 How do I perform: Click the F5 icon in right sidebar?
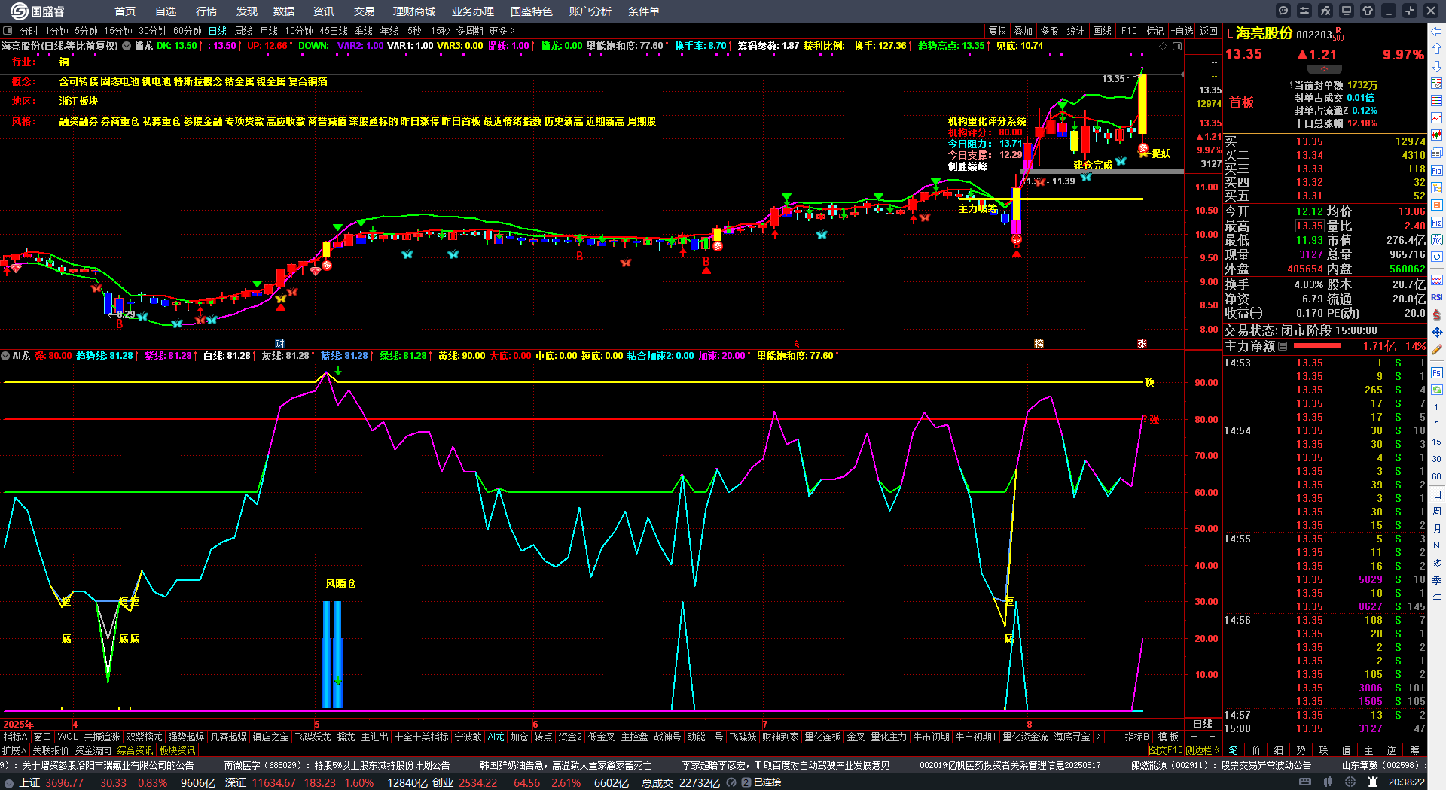[x=1437, y=372]
